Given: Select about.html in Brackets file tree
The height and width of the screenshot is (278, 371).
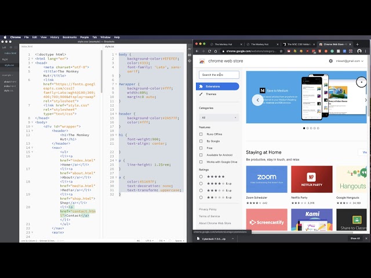Looking at the screenshot, I should point(10,82).
